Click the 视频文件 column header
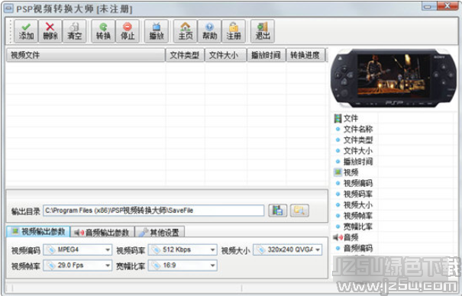 point(86,55)
